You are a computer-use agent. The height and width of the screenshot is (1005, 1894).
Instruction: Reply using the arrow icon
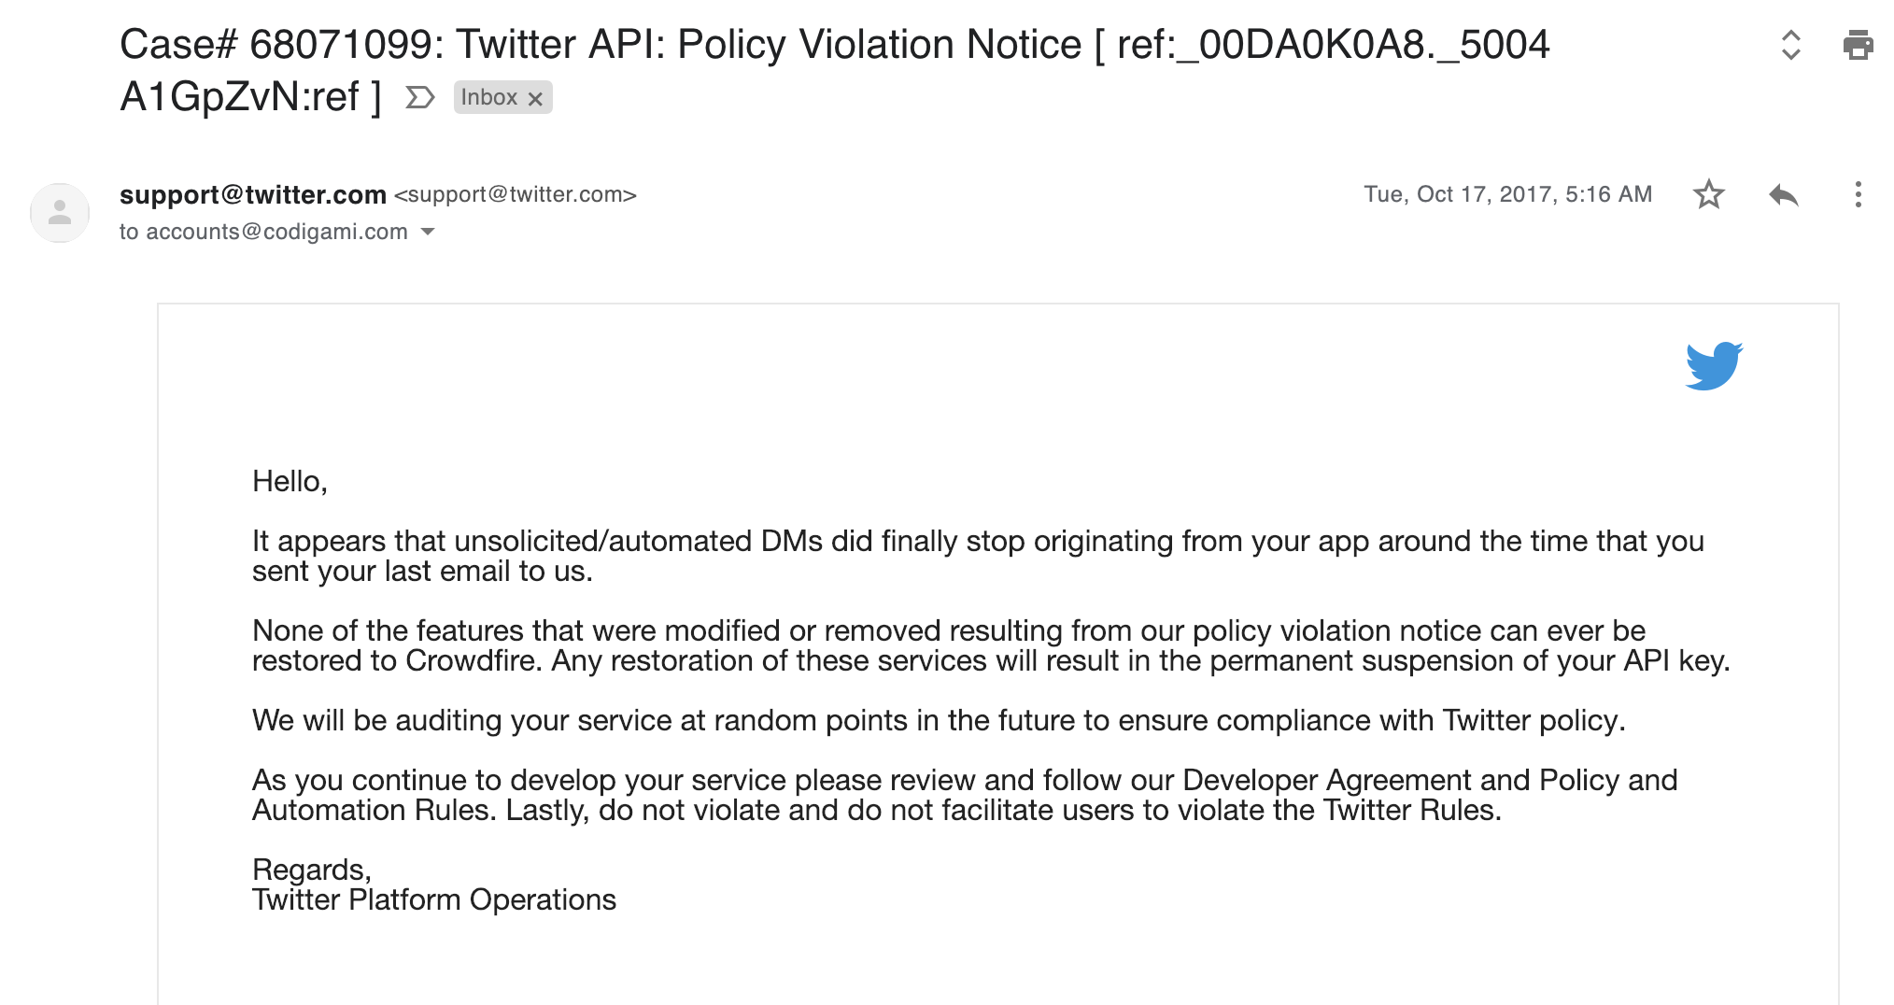pos(1783,194)
